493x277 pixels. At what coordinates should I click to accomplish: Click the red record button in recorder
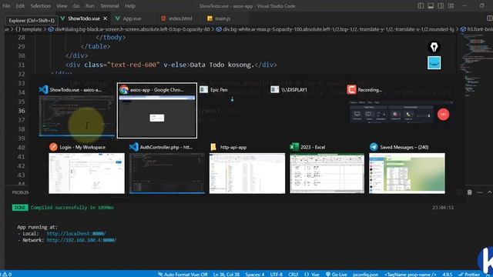point(444,115)
